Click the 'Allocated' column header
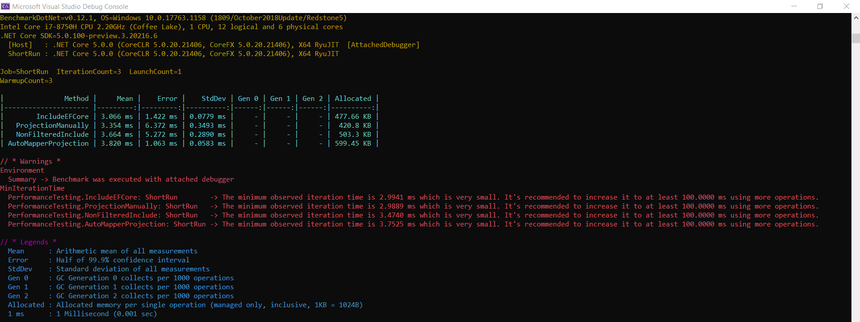Image resolution: width=860 pixels, height=322 pixels. click(353, 99)
